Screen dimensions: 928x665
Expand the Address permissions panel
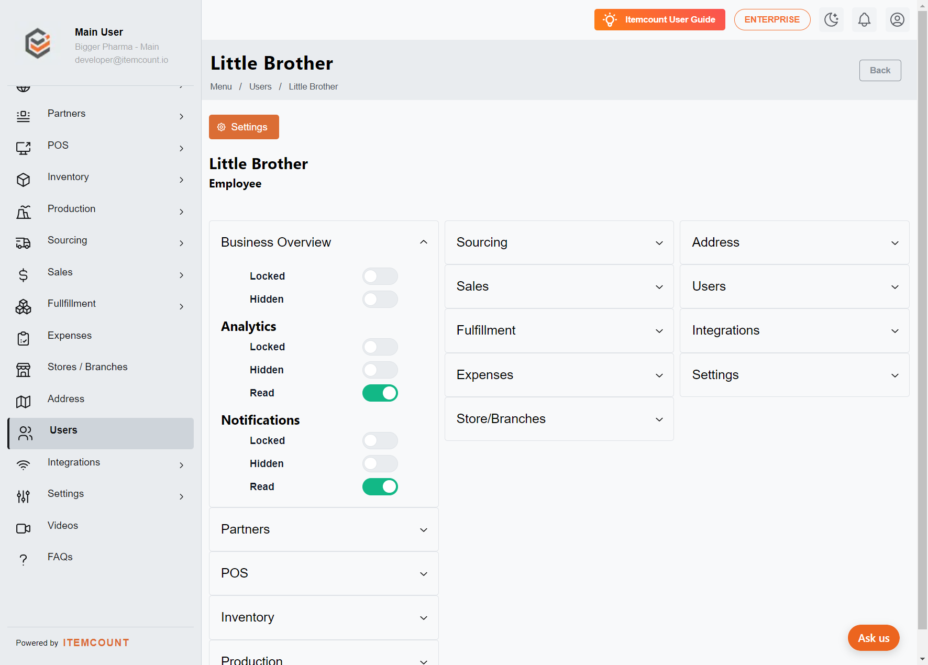[x=794, y=242]
